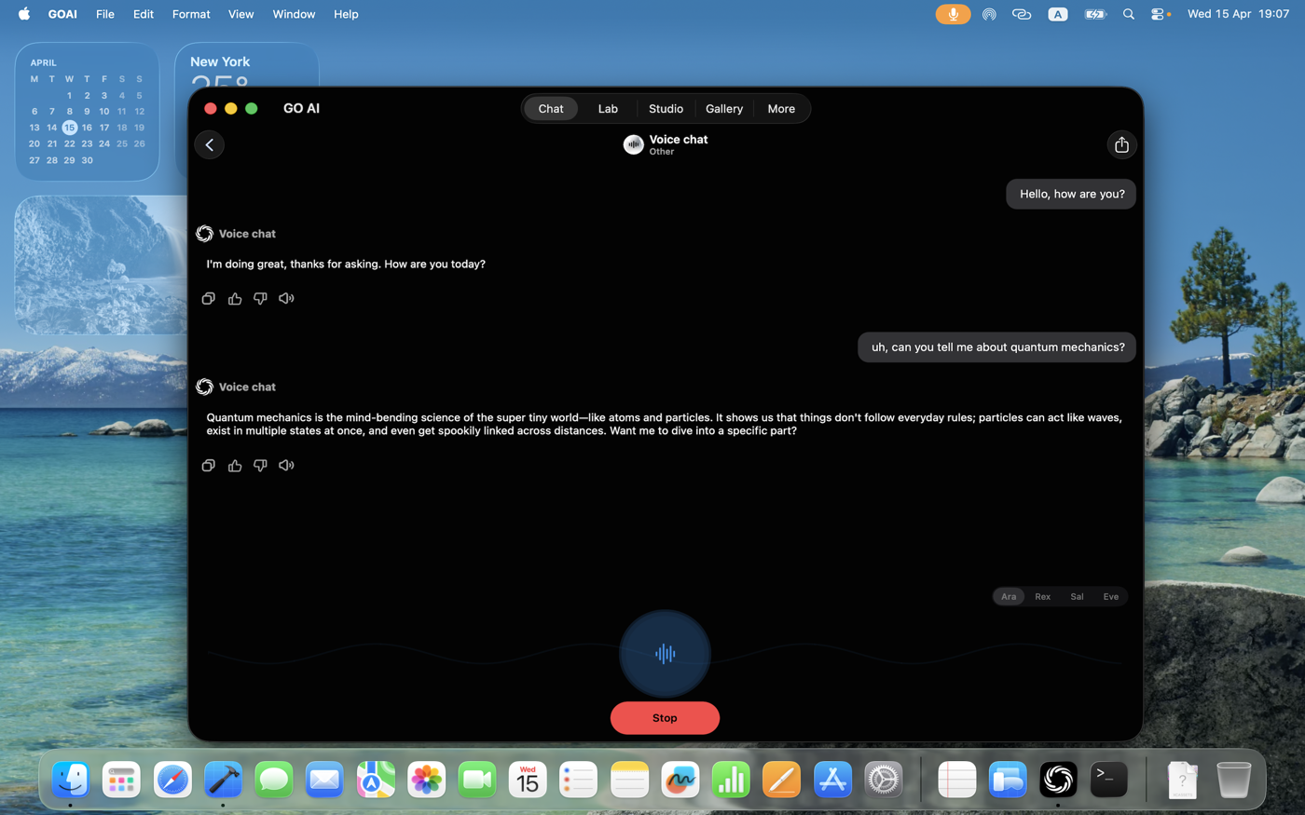
Task: Open the Gallery tab
Action: tap(724, 108)
